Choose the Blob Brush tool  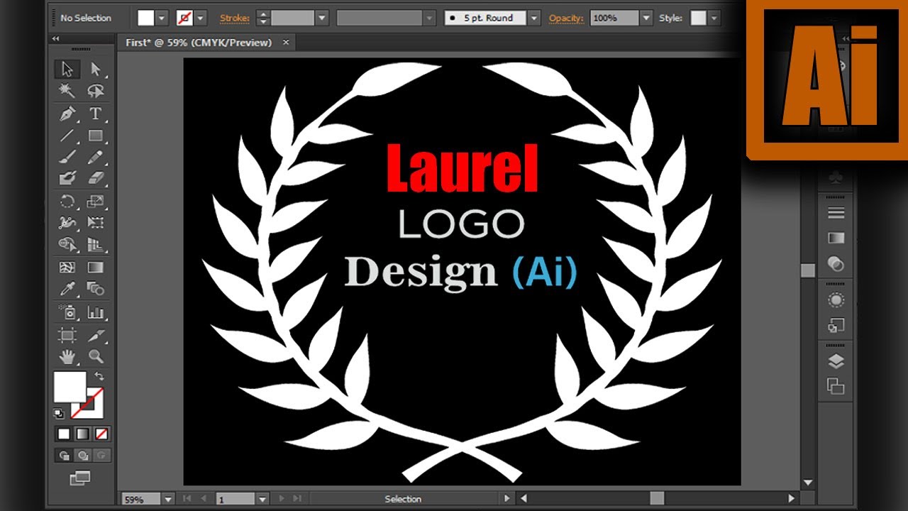tap(67, 179)
